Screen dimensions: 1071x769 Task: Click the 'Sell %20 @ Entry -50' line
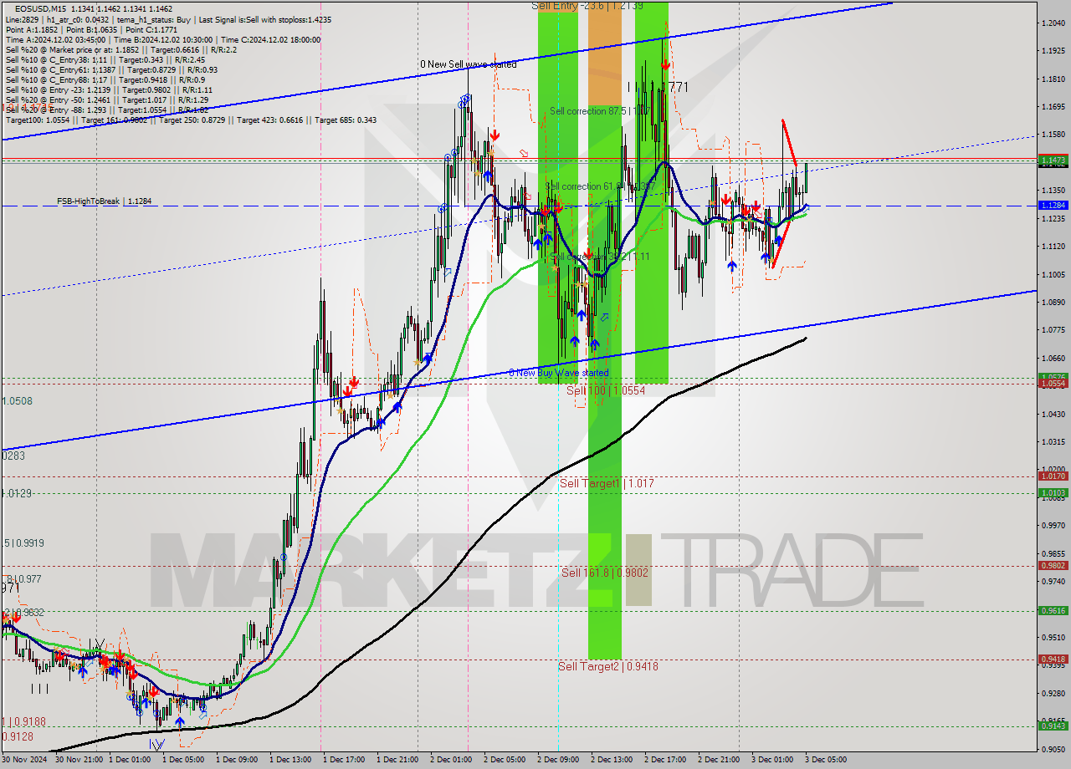pos(107,99)
